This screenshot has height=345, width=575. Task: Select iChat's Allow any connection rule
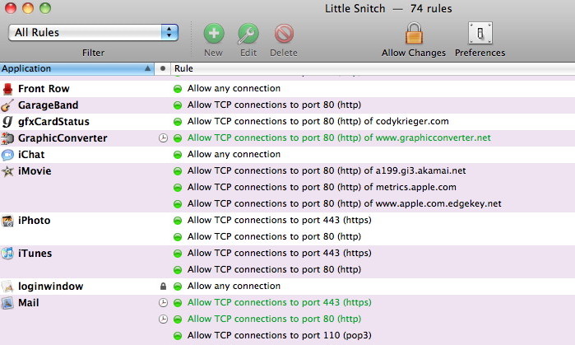234,154
